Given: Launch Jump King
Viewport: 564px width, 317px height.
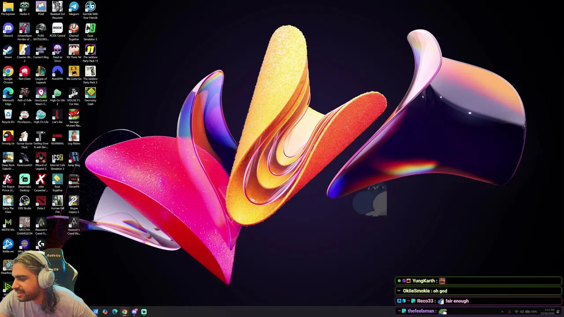Looking at the screenshot, I should [74, 160].
